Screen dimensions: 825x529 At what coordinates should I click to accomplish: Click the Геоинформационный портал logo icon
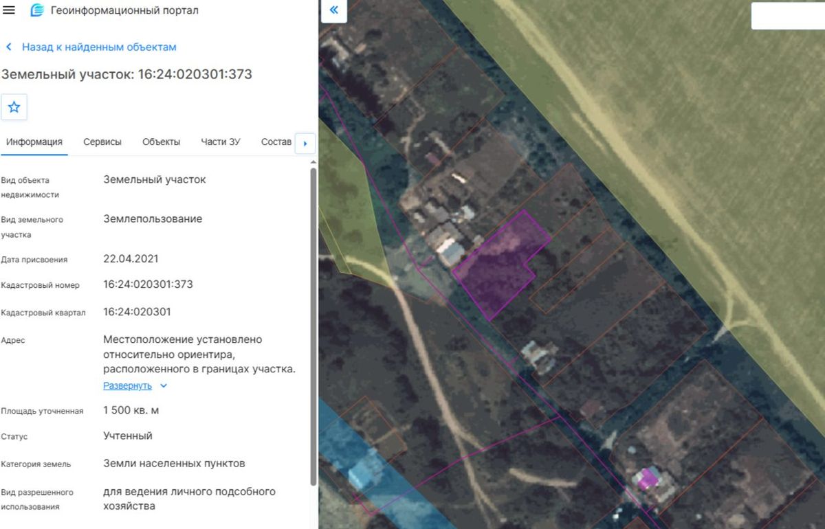(x=37, y=10)
